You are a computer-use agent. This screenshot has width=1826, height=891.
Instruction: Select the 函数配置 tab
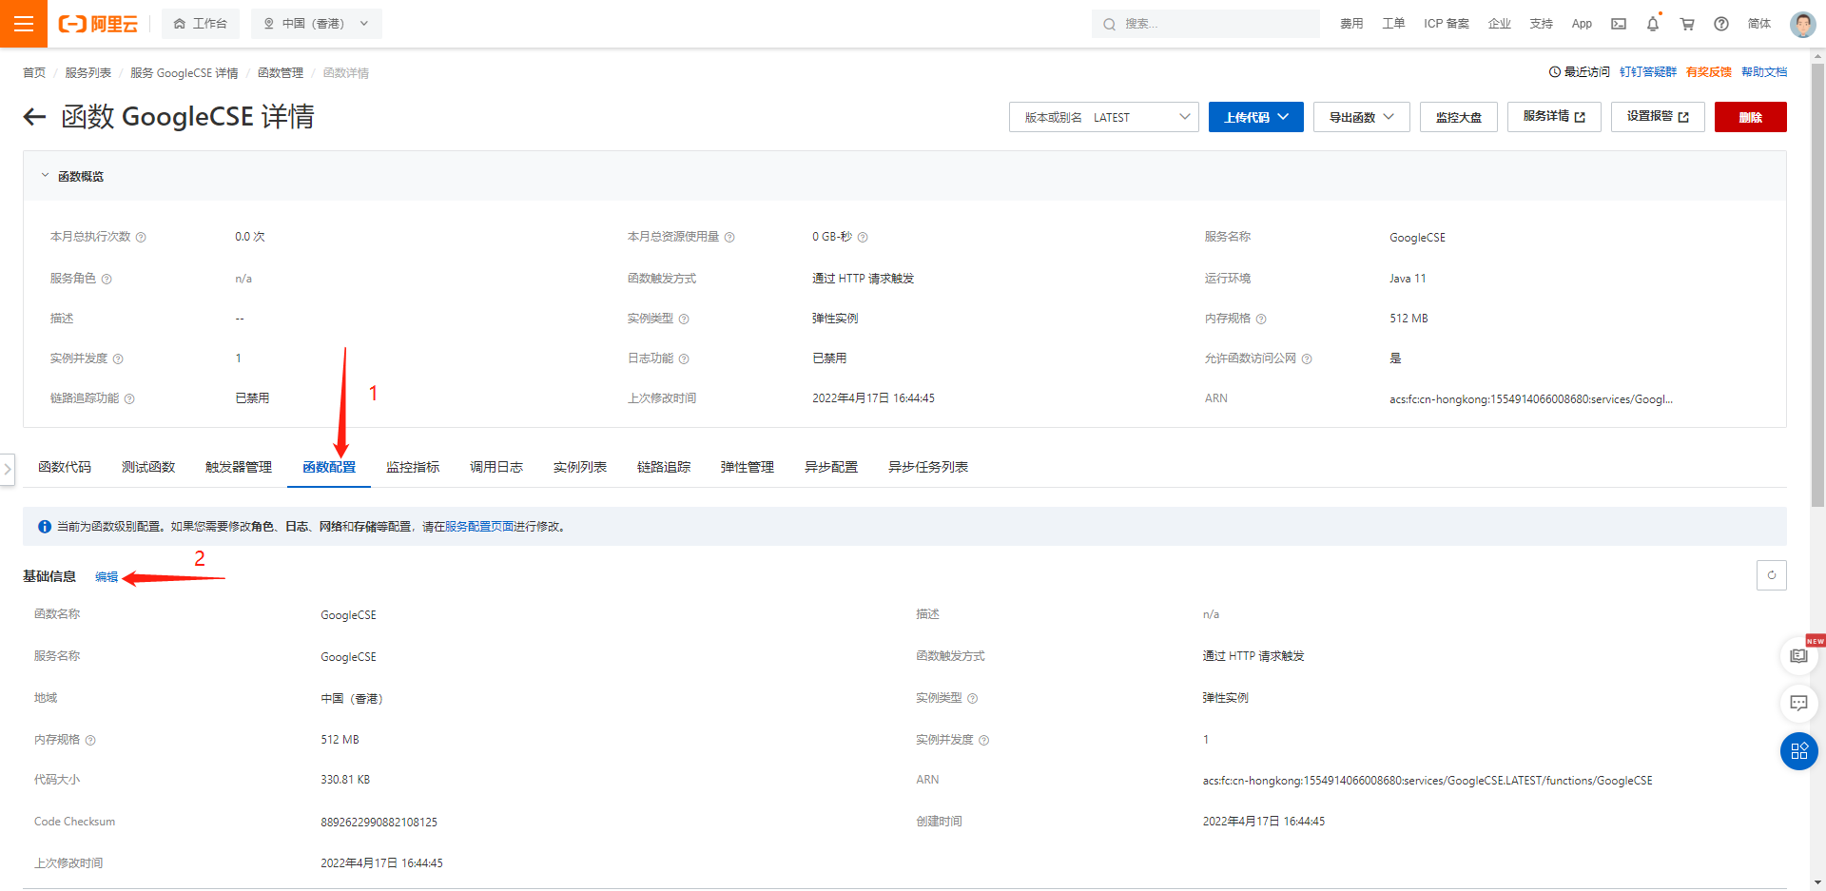329,467
